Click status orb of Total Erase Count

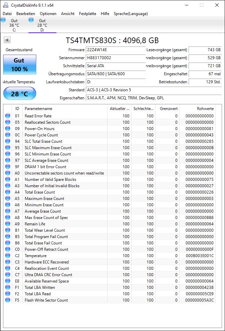click(8, 192)
